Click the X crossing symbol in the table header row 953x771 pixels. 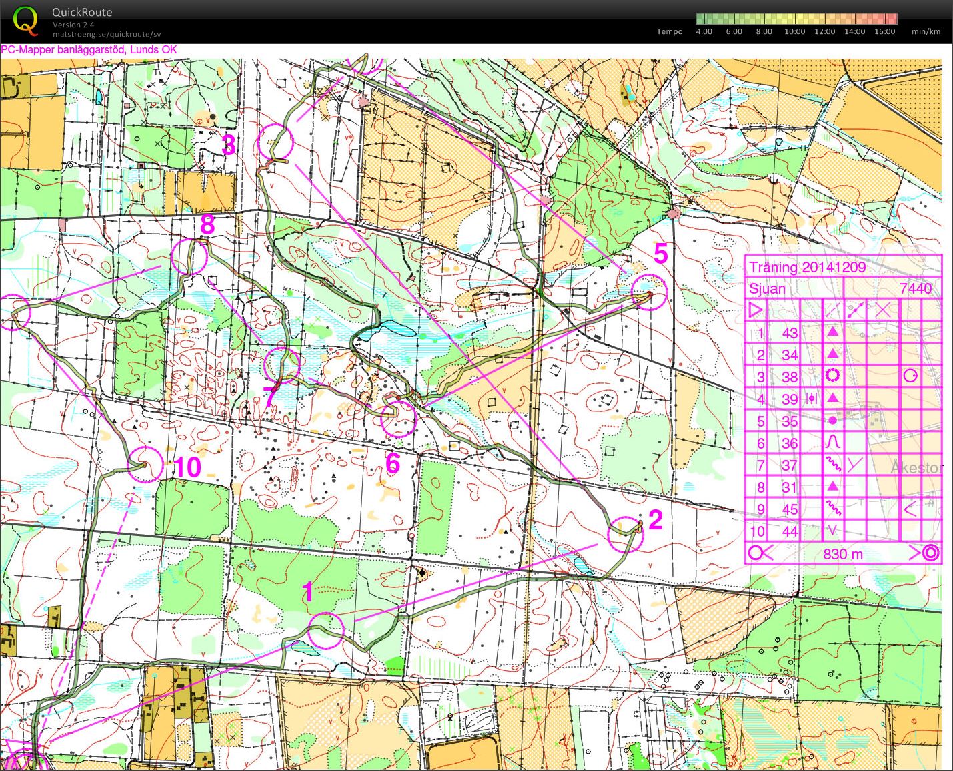pyautogui.click(x=883, y=310)
